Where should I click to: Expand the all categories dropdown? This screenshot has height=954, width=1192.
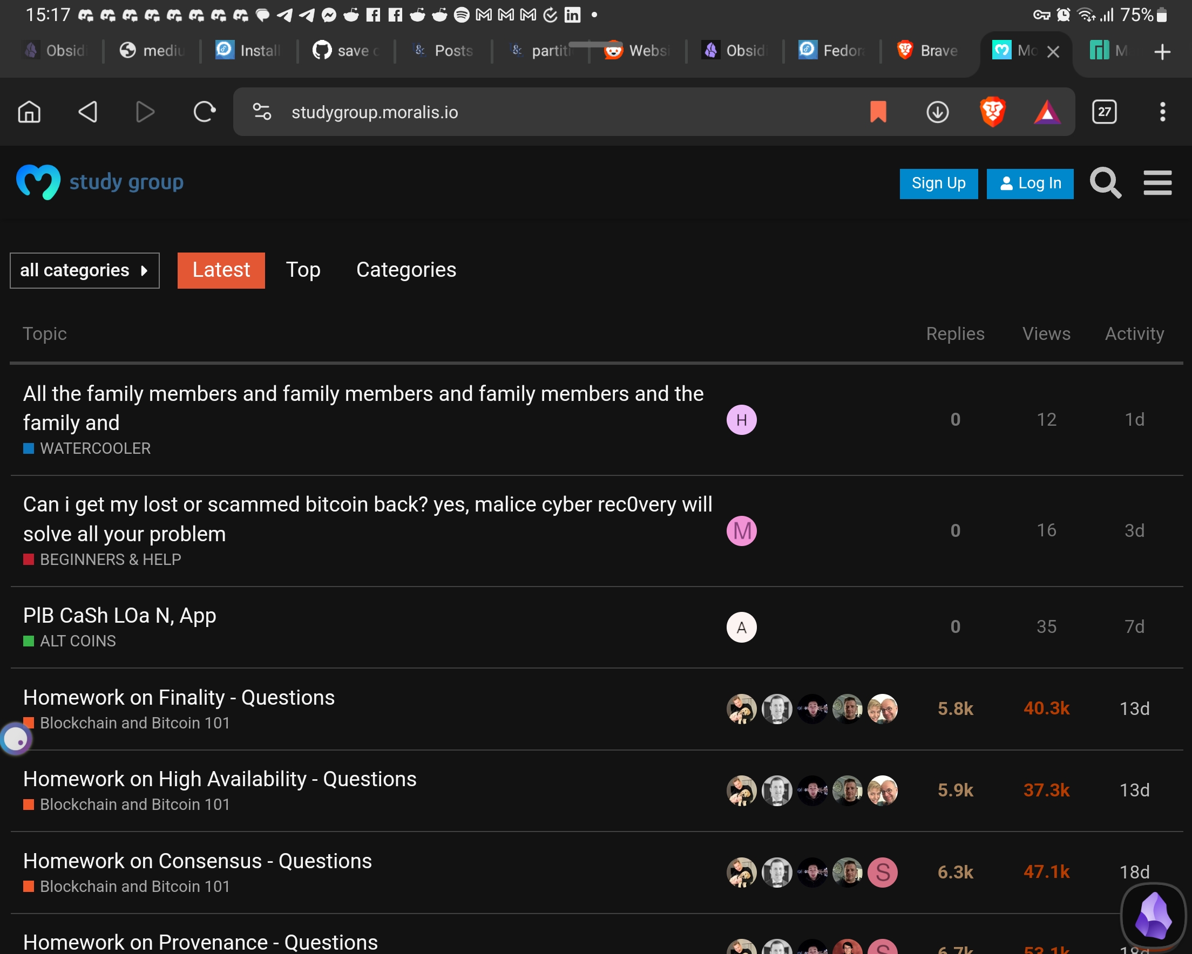click(x=85, y=270)
